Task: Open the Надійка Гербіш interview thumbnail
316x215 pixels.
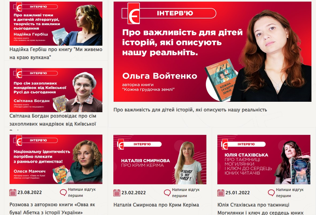Action: coord(56,24)
